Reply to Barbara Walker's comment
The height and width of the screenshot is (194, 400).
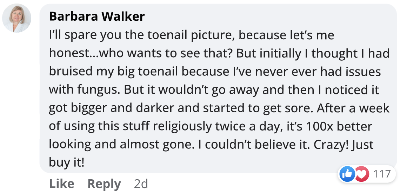(x=104, y=184)
